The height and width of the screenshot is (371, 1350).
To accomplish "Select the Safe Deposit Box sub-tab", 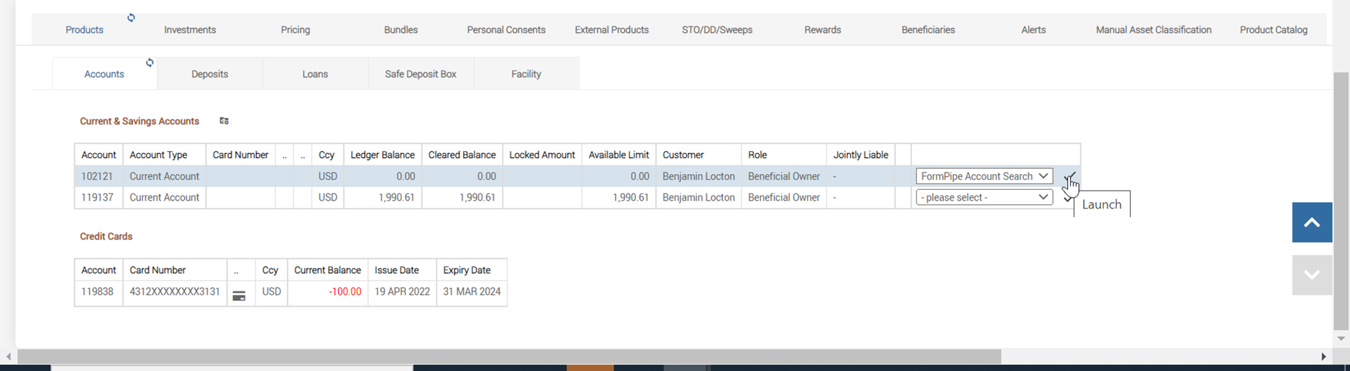I will [421, 74].
